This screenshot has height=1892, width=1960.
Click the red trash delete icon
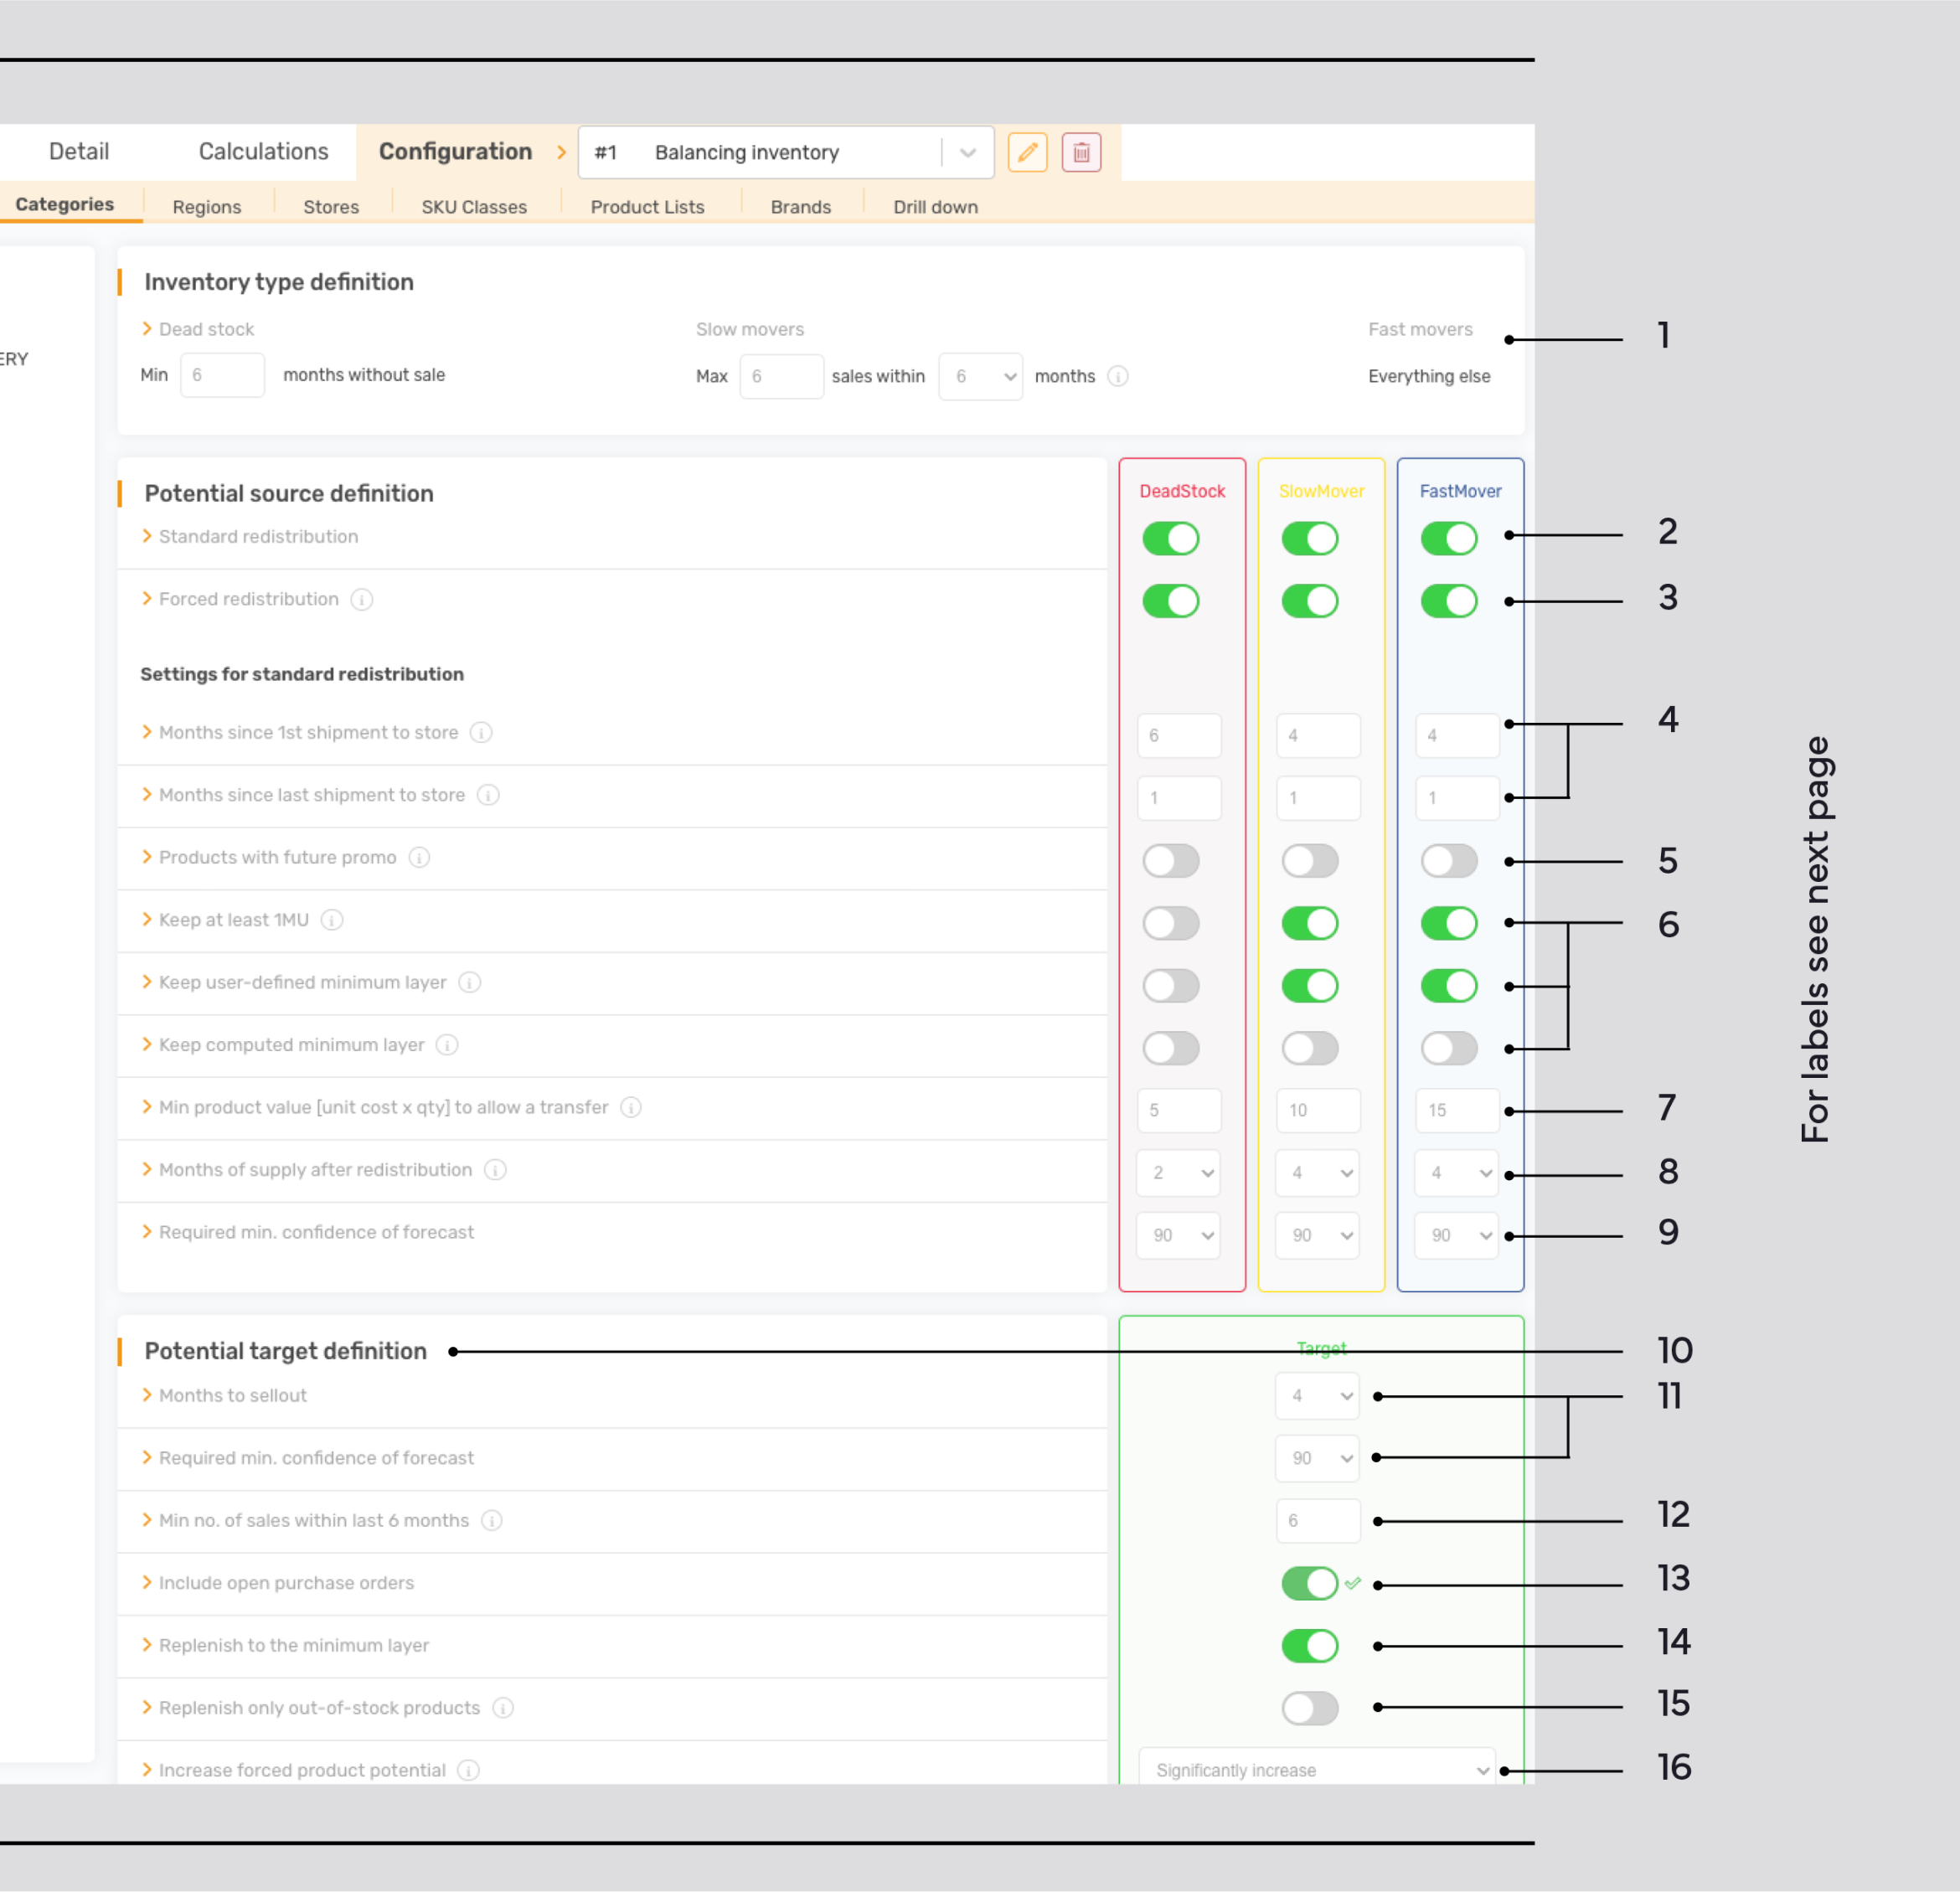1081,153
